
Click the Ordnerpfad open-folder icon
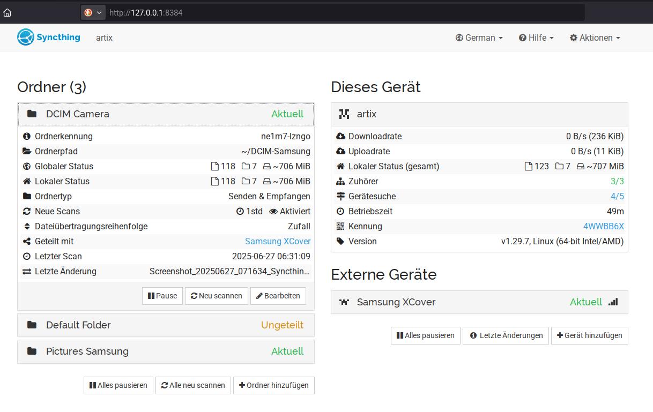[27, 152]
